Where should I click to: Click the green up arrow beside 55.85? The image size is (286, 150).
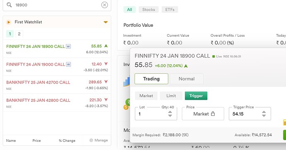[106, 46]
